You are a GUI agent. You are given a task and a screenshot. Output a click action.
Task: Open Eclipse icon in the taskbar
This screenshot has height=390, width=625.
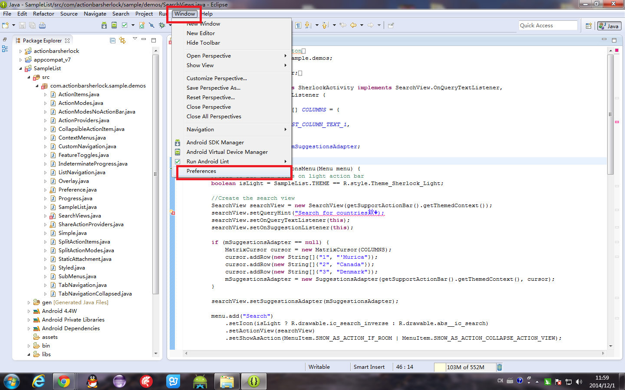[x=119, y=381]
